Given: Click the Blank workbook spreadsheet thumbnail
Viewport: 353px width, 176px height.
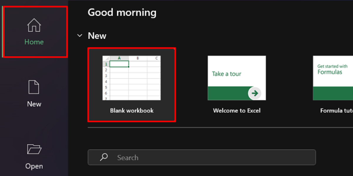Looking at the screenshot, I should pos(131,78).
